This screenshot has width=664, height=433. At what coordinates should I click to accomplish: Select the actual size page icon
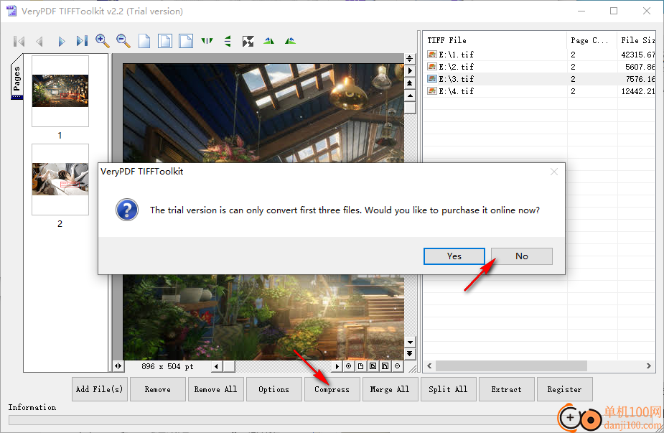(x=144, y=41)
